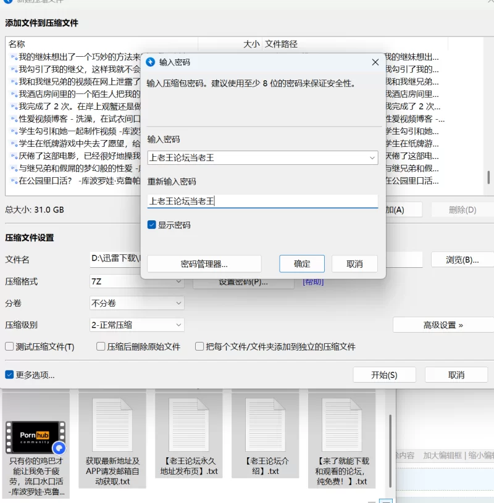Open the 密码管理器 password manager

tap(204, 264)
